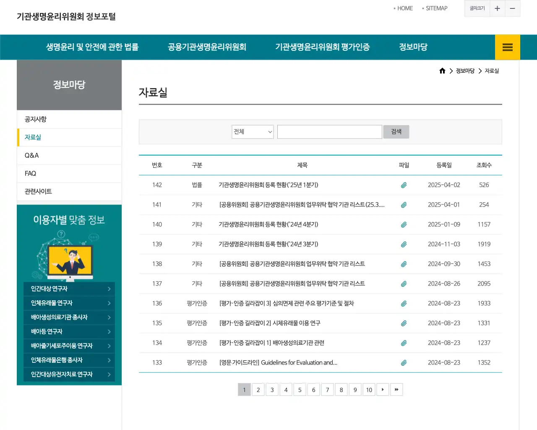Go to page 10 of results

369,390
